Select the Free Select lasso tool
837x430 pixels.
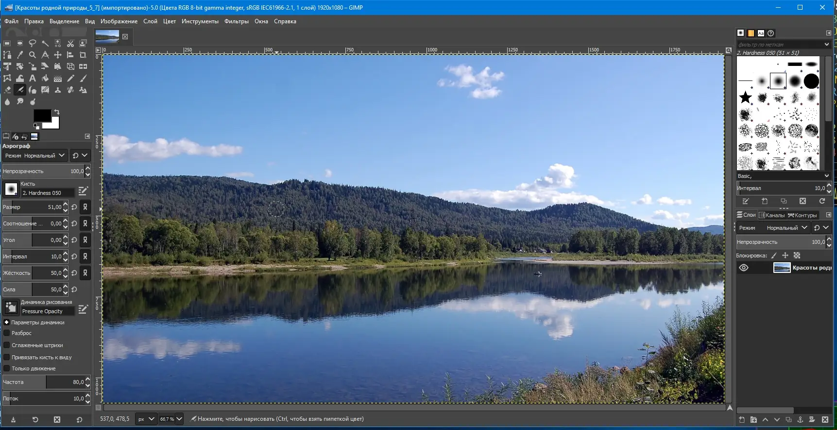33,43
